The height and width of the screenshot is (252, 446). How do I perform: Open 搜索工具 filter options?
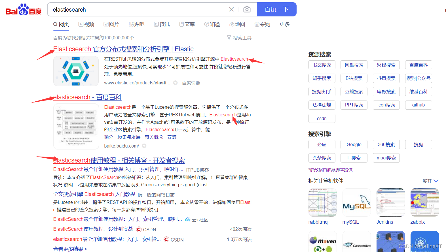[x=239, y=38]
